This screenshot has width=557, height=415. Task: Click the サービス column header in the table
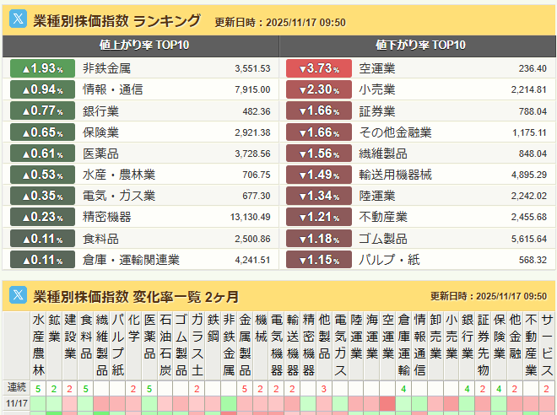coord(547,345)
